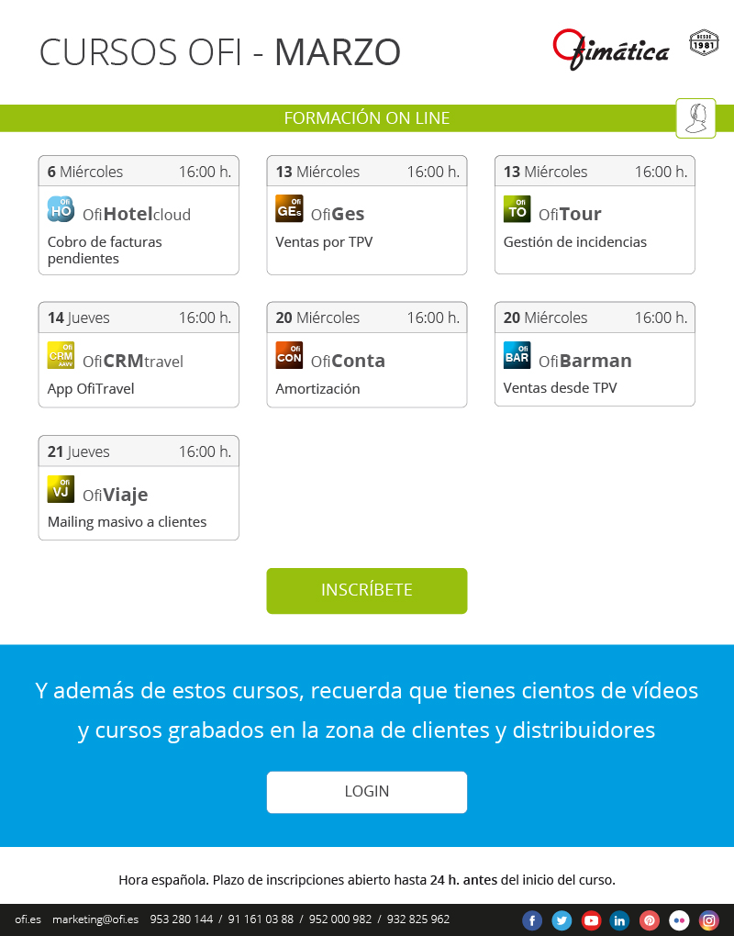Click the OfiTour TO icon
The width and height of the screenshot is (734, 936).
point(517,209)
